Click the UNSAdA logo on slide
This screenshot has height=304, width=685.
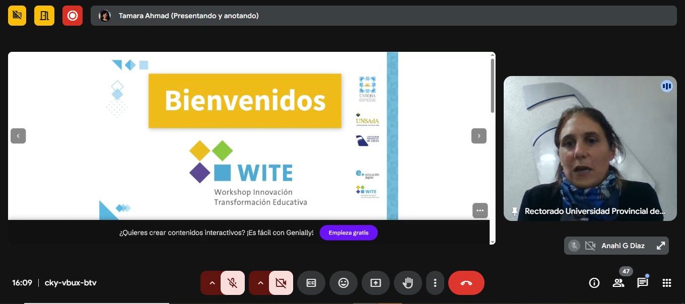367,119
